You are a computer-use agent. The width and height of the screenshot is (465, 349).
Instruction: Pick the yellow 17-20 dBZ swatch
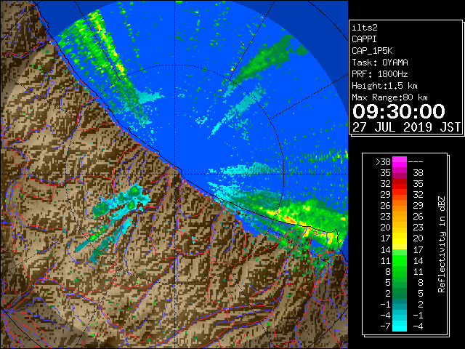pyautogui.click(x=400, y=238)
